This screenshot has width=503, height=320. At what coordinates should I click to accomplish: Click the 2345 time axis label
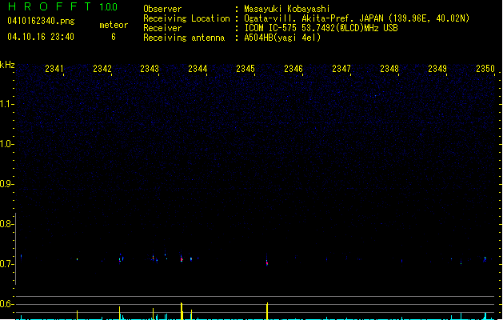click(246, 69)
